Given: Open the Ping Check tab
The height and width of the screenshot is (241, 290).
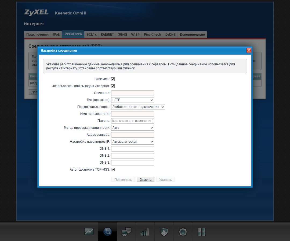Looking at the screenshot, I should 153,35.
